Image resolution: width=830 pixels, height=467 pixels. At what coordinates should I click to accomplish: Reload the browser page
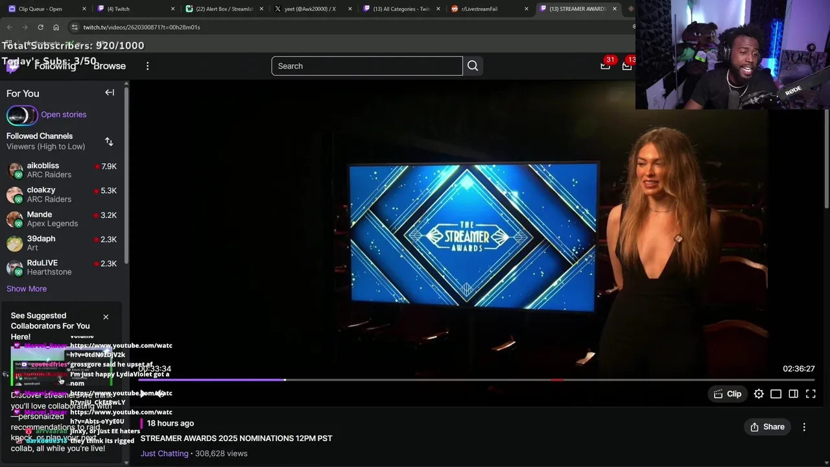[40, 27]
